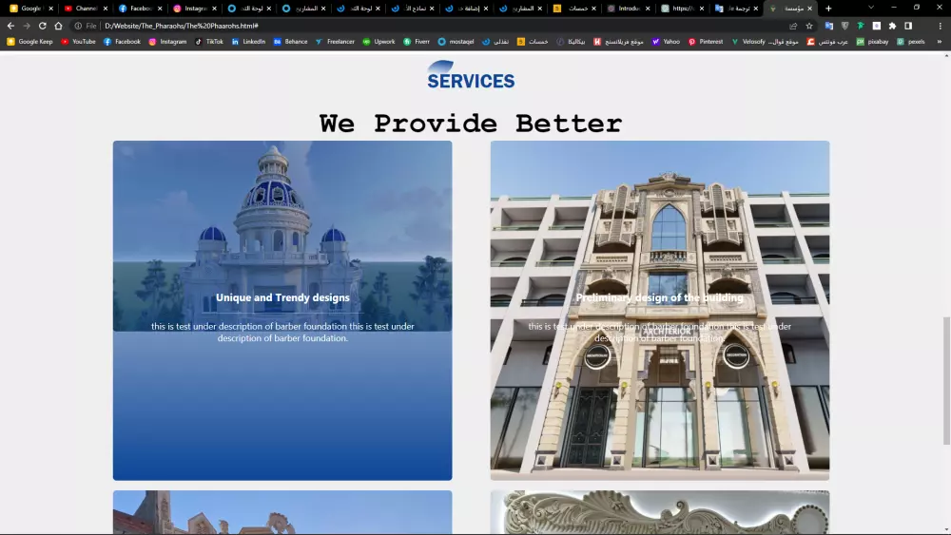The image size is (951, 535).
Task: Open the shield extension icon
Action: click(x=844, y=26)
